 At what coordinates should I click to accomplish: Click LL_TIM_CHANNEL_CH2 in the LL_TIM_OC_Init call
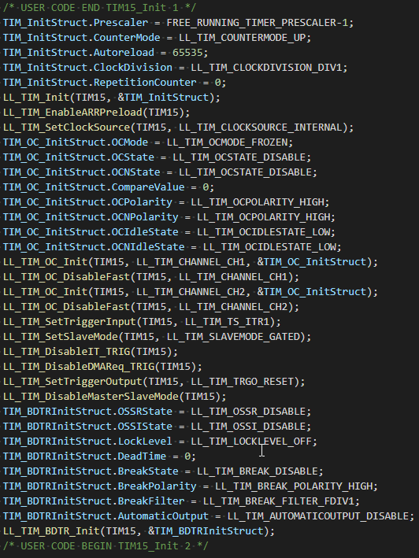click(x=191, y=291)
